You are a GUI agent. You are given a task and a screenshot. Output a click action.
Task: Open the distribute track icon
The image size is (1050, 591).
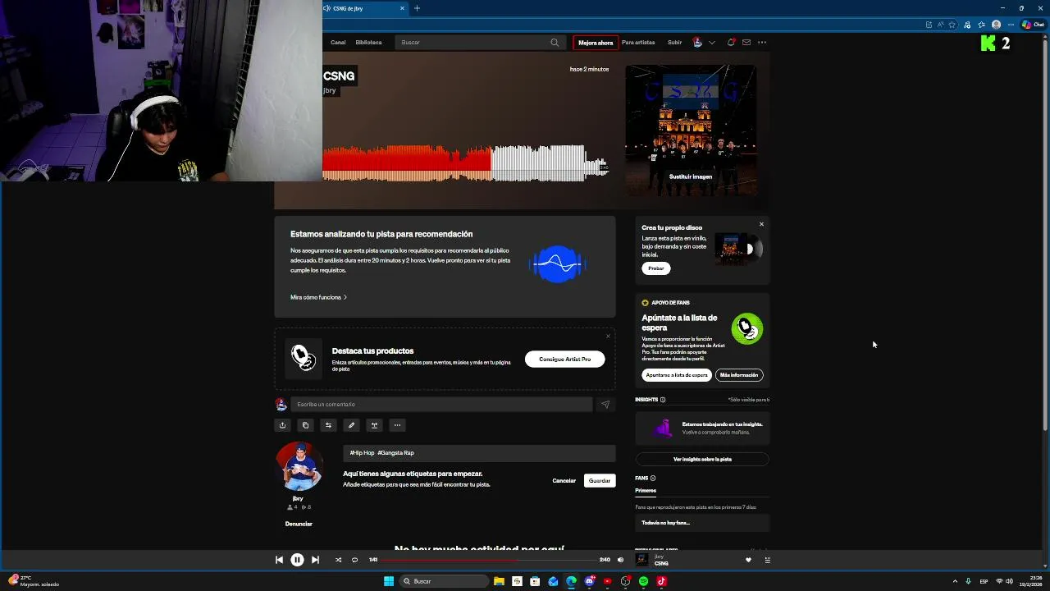[374, 425]
